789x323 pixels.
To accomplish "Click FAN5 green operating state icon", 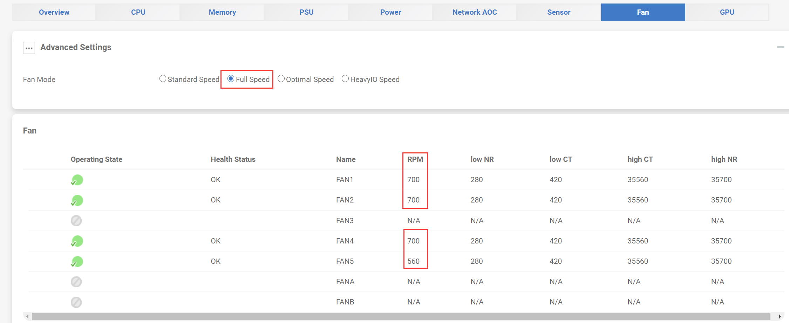I will (77, 262).
